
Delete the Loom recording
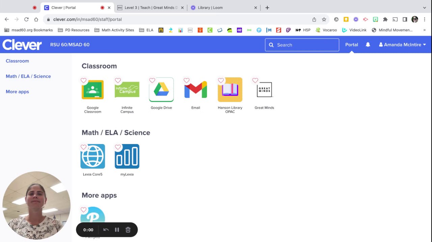coord(128,230)
